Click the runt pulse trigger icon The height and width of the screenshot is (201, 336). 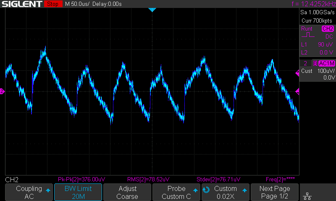(308, 35)
